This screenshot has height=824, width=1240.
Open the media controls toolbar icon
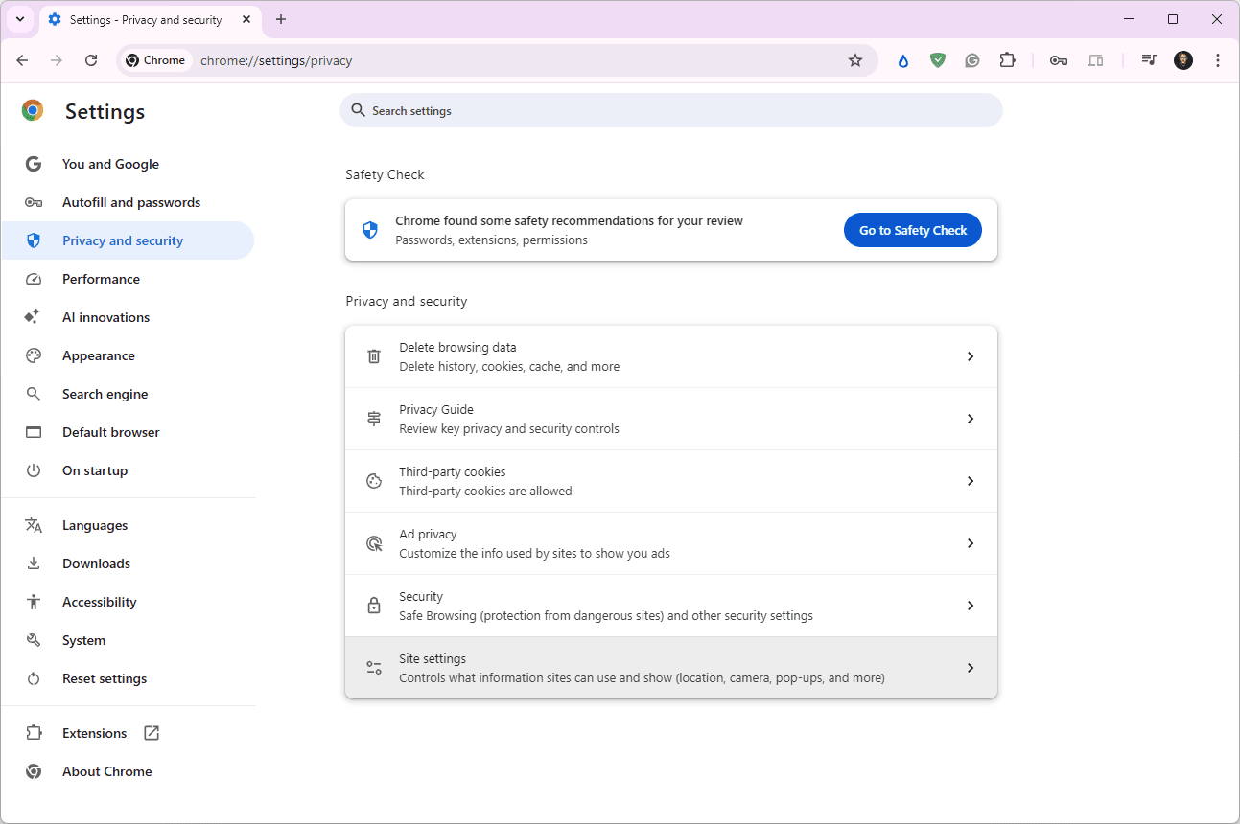pyautogui.click(x=1148, y=60)
